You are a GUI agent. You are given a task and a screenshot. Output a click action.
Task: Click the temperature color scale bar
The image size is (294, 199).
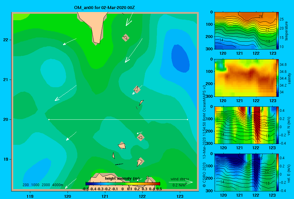coord(278,31)
